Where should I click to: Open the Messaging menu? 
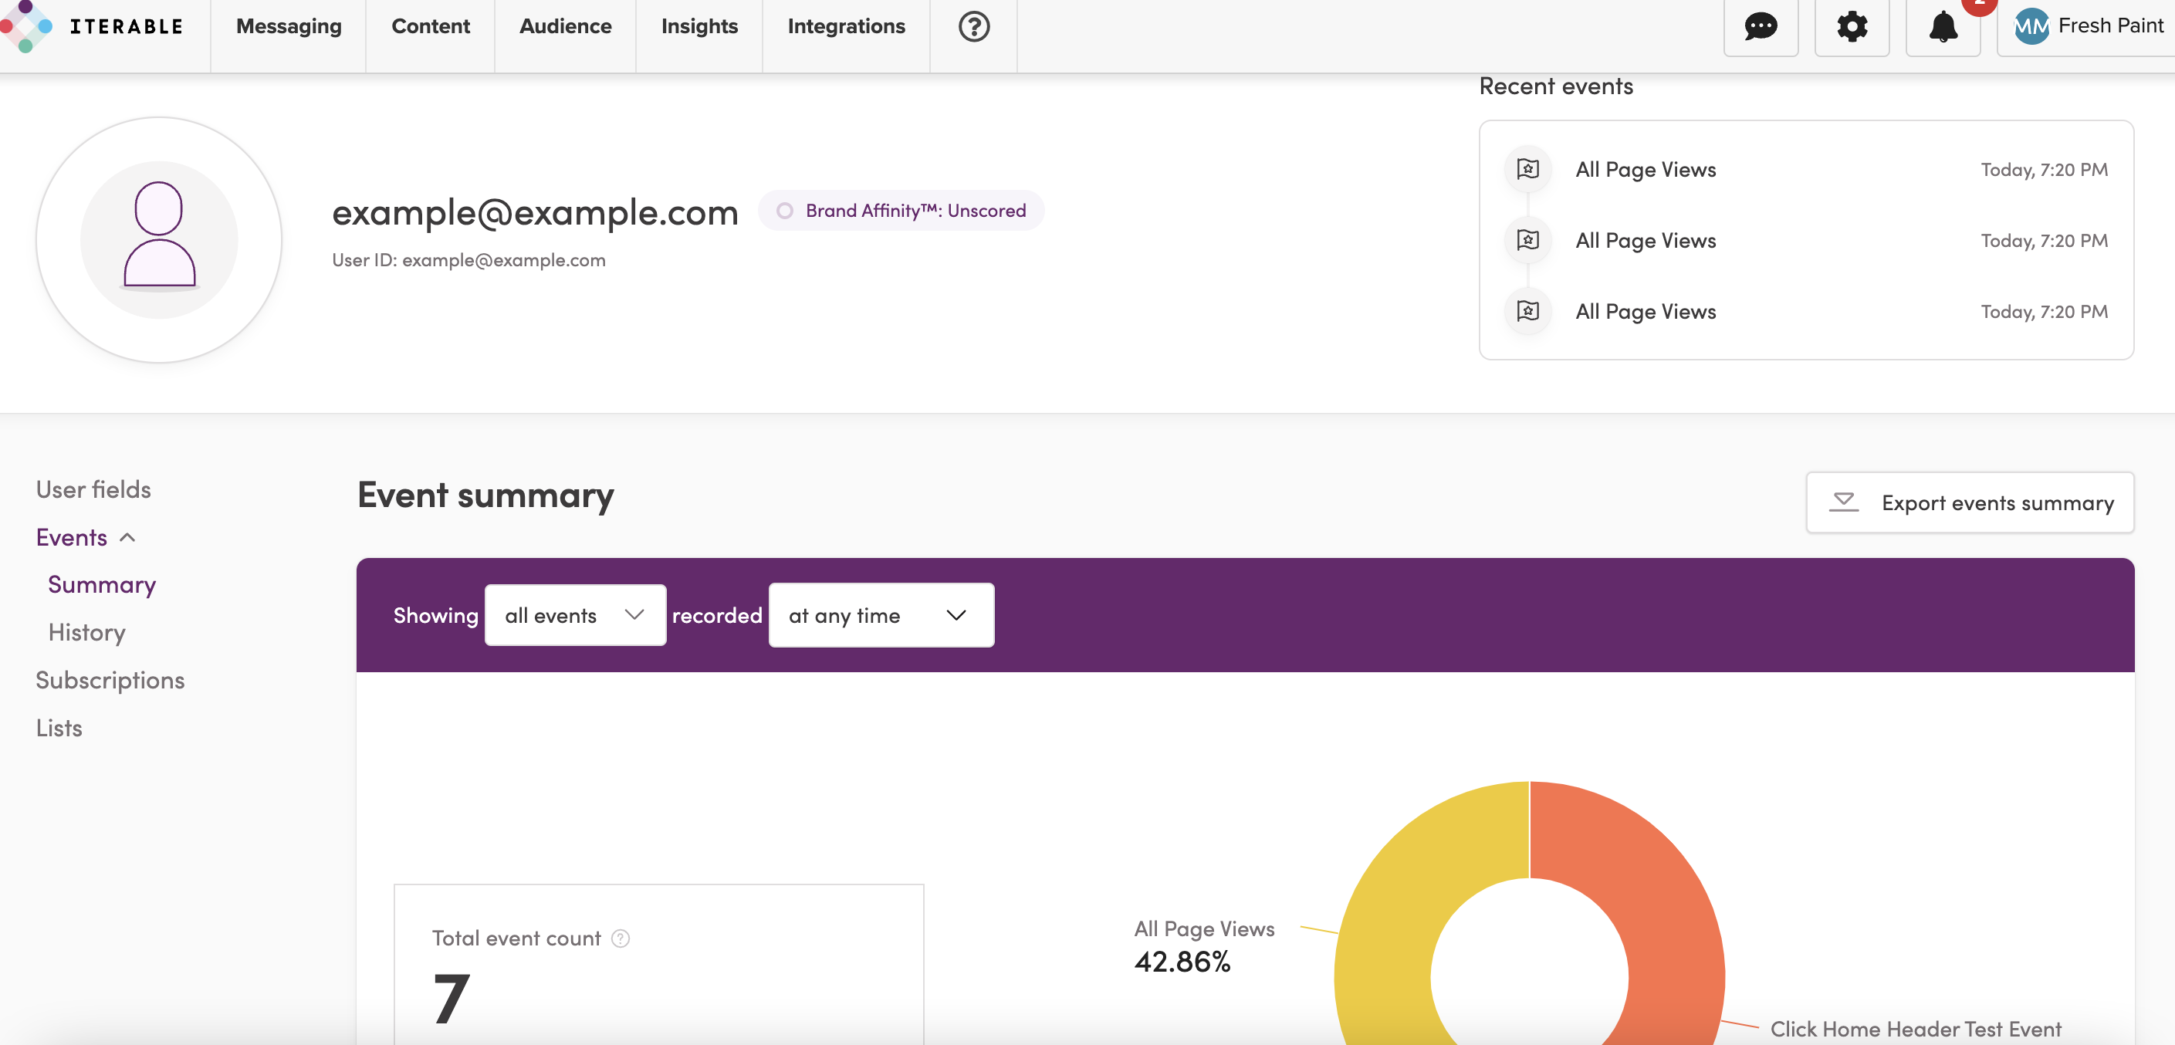(289, 27)
